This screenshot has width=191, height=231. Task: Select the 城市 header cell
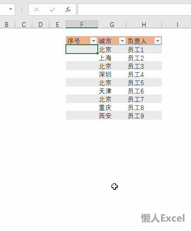(112, 40)
